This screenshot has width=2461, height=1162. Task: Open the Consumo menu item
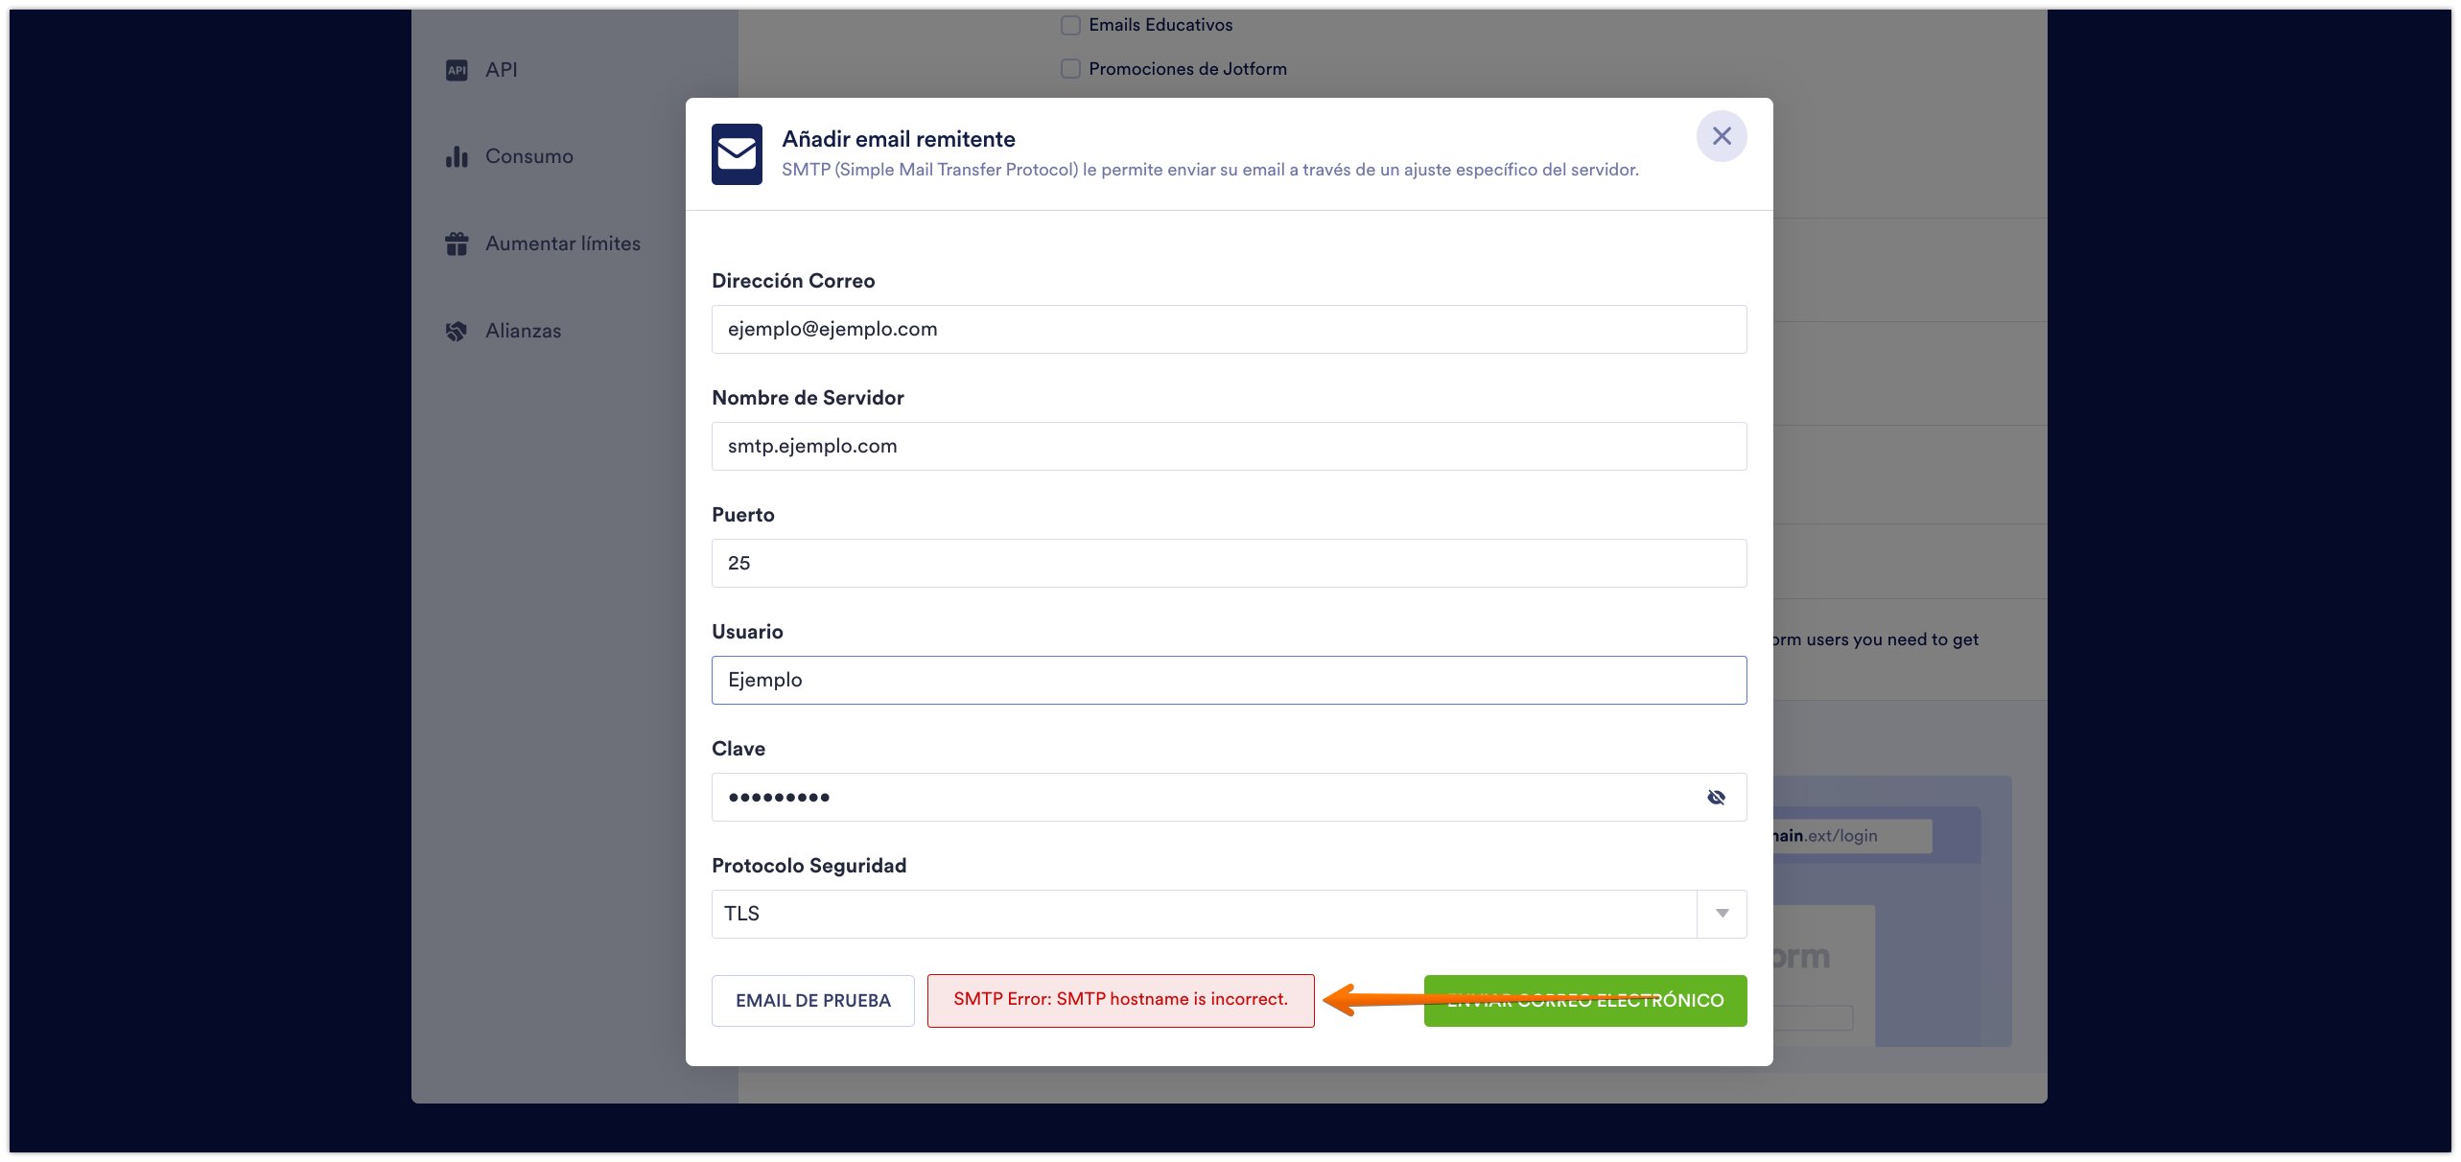click(x=528, y=156)
